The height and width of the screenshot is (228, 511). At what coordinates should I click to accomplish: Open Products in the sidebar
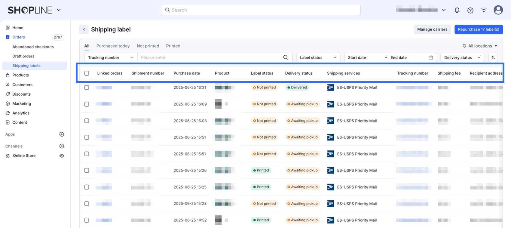click(x=20, y=75)
